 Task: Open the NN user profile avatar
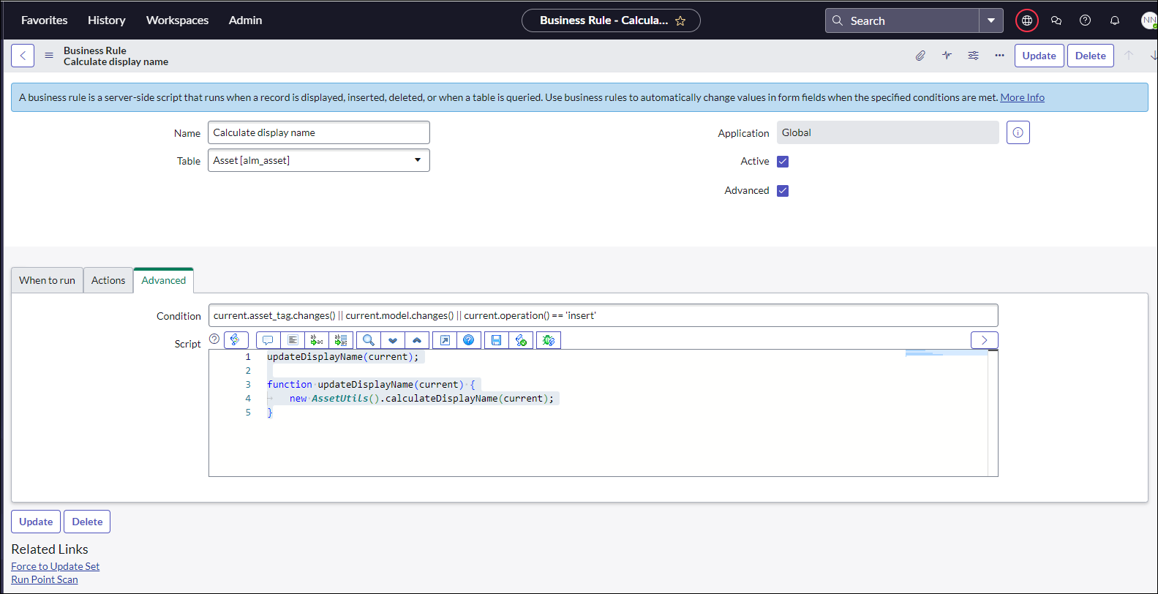[x=1149, y=20]
